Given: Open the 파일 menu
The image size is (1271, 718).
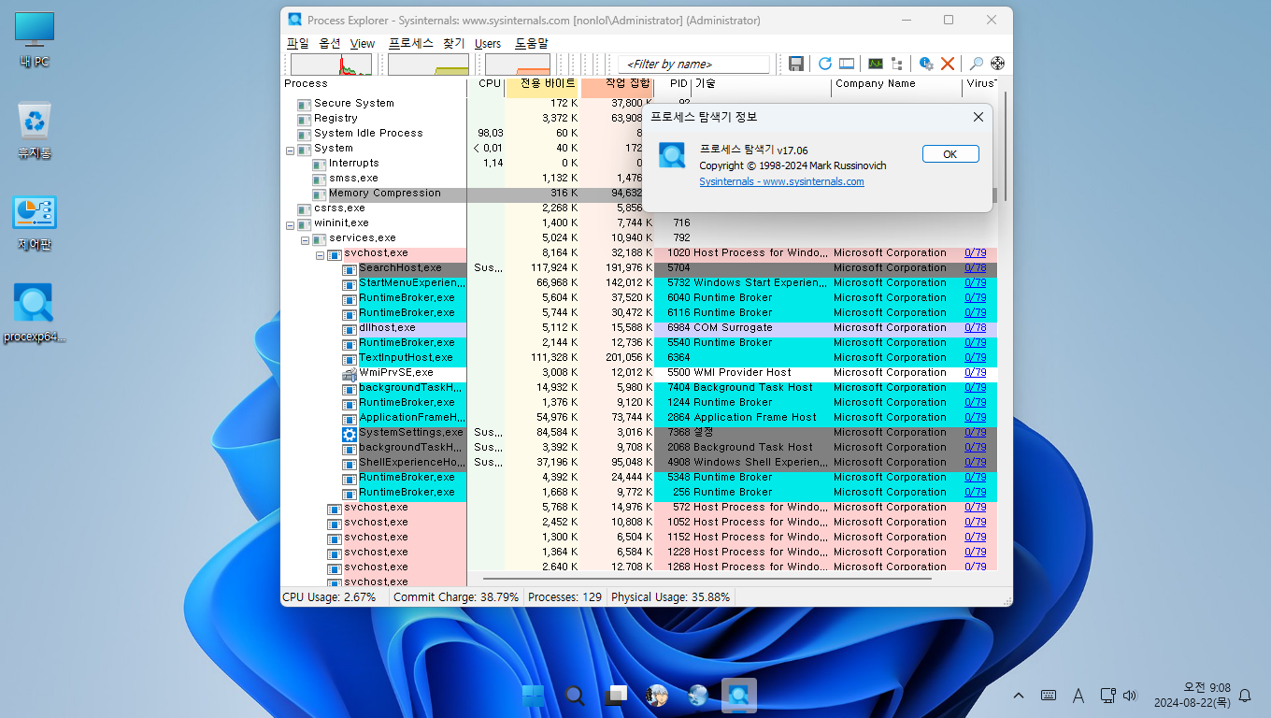Looking at the screenshot, I should pyautogui.click(x=297, y=44).
